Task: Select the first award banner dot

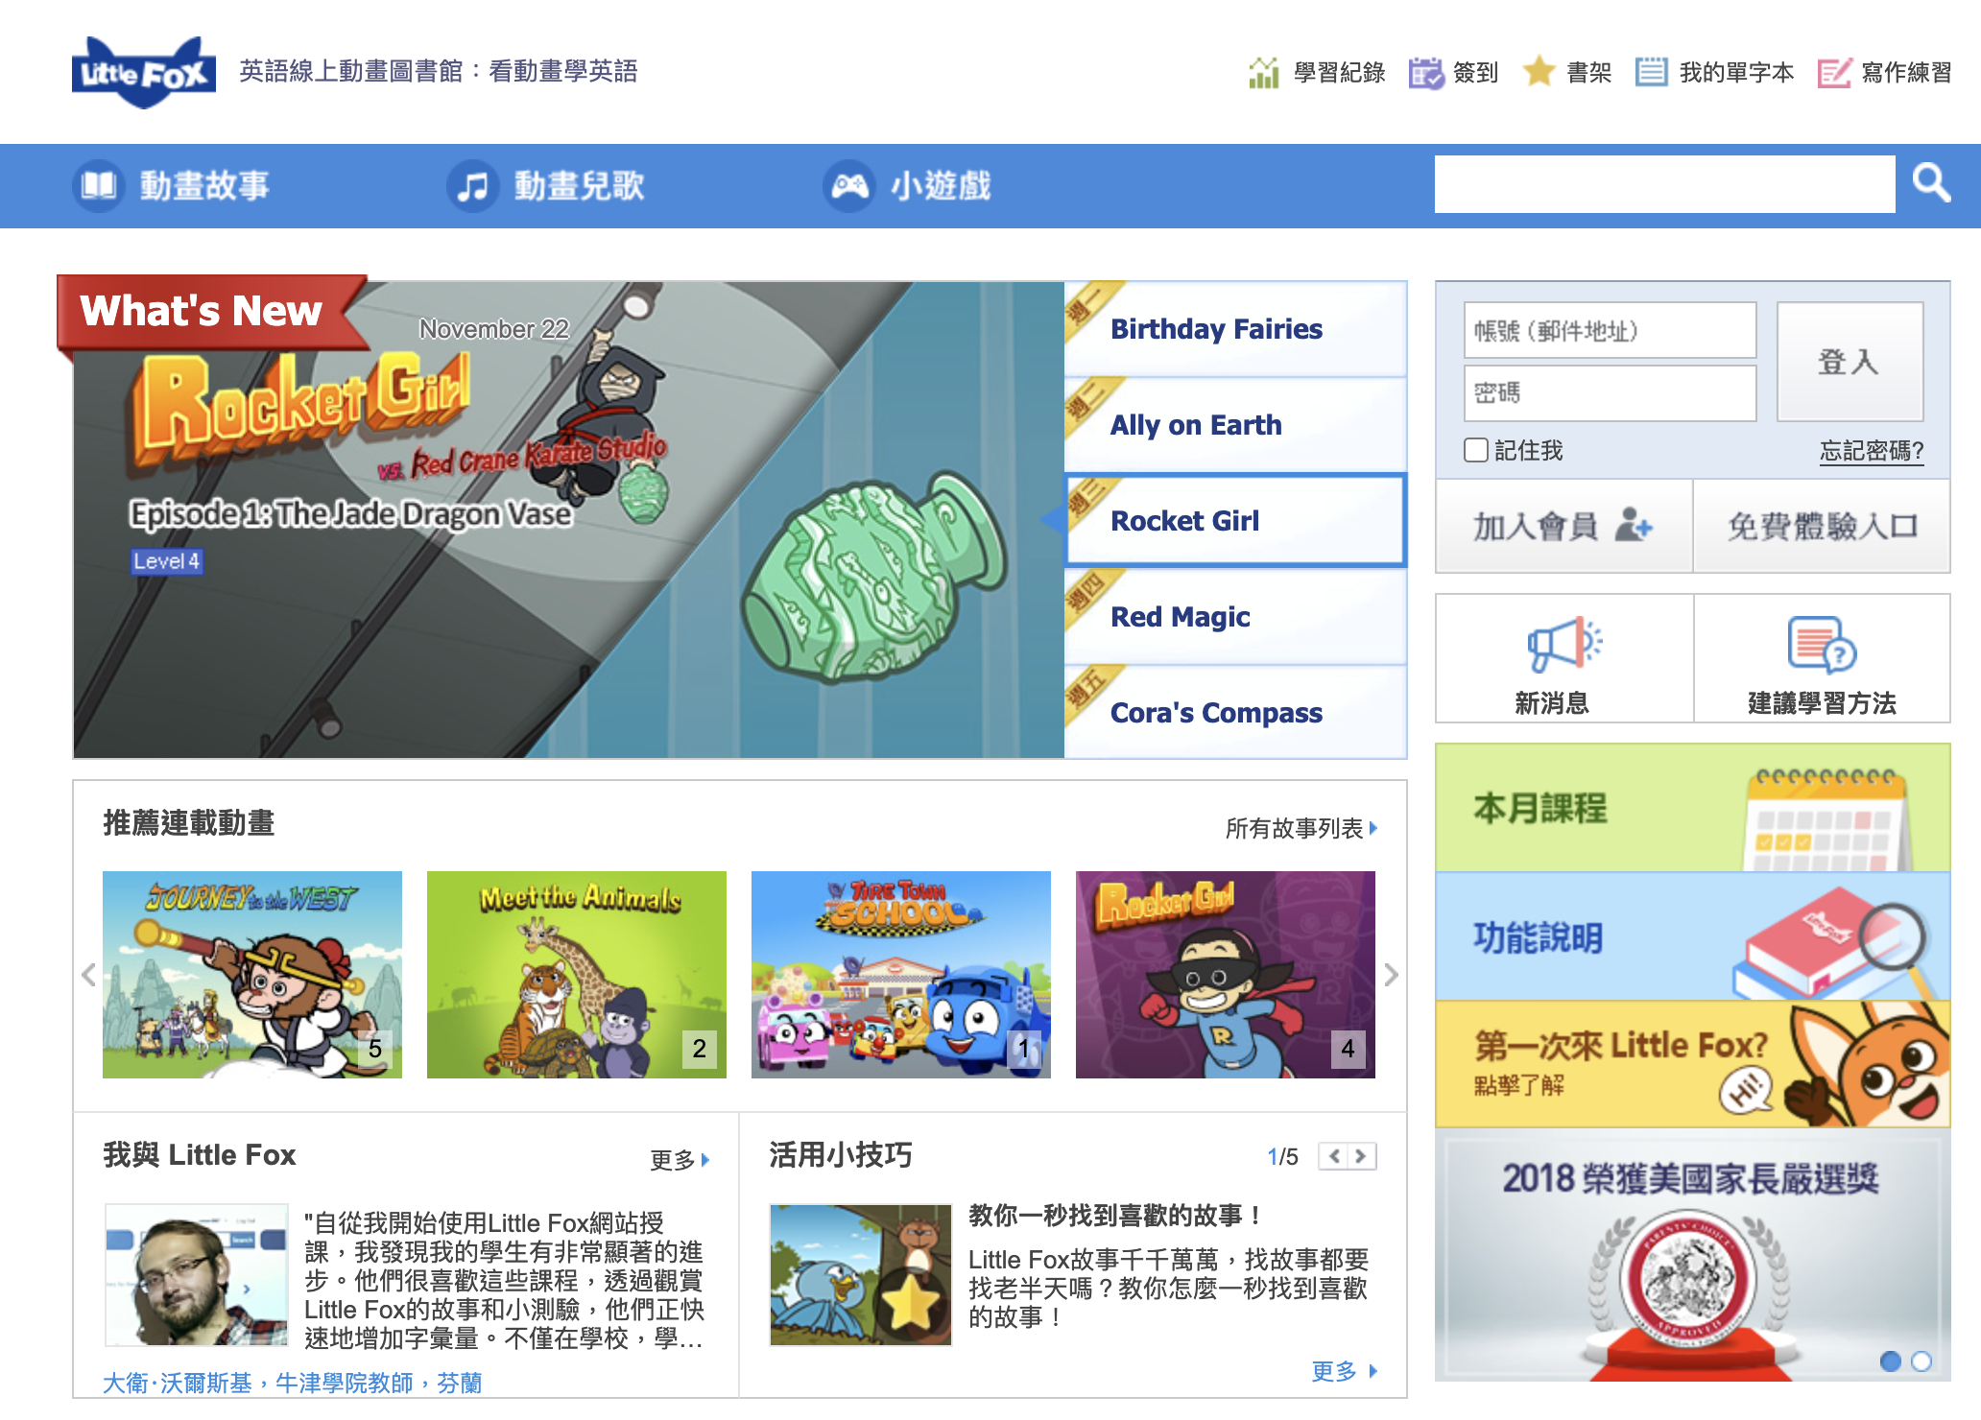Action: (1890, 1361)
